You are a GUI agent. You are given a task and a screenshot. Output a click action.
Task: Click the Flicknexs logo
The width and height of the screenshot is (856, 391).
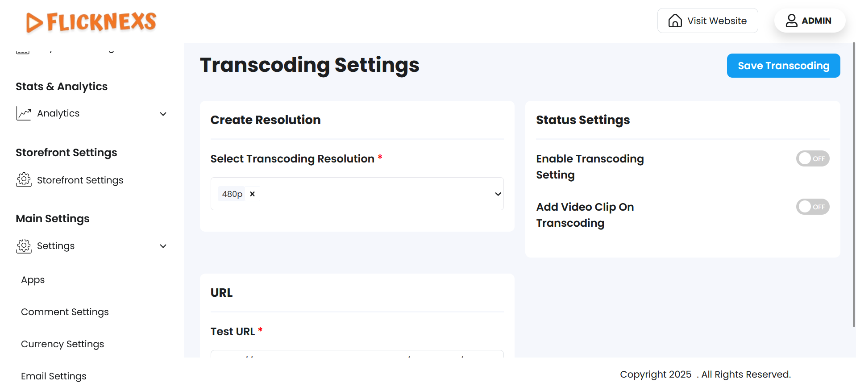coord(91,22)
